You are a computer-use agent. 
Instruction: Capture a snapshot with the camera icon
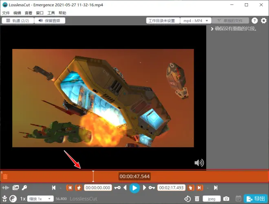pyautogui.click(x=226, y=199)
